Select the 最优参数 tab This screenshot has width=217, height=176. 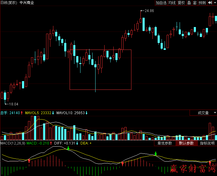pos(165,143)
